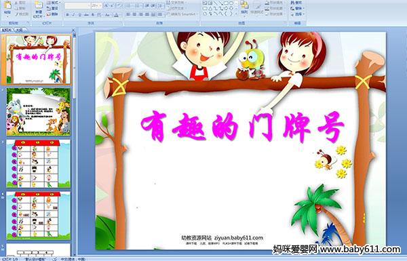
Task: Expand the Select dropdown in editing group
Action: pos(298,14)
